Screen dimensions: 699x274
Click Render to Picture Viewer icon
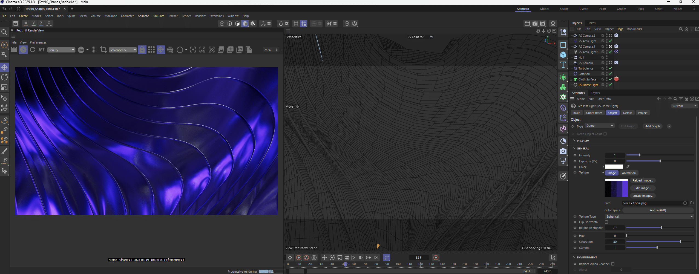tap(535, 24)
